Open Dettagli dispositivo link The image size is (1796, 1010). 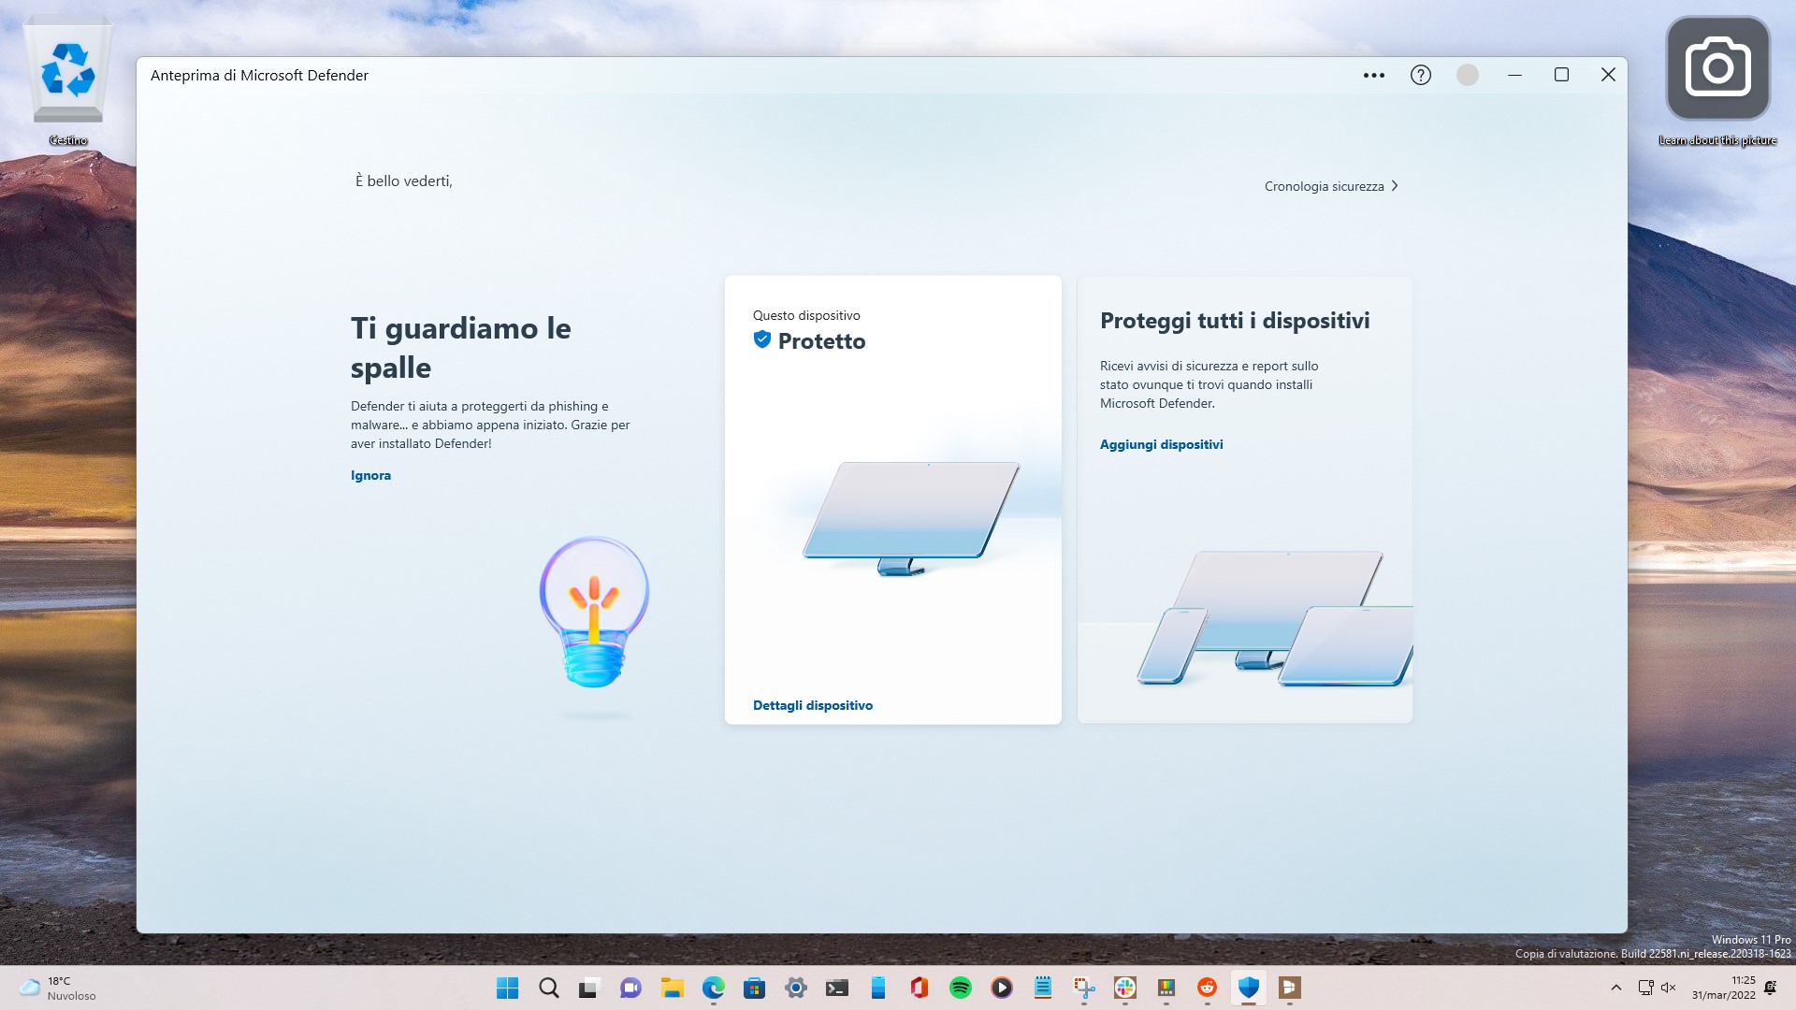click(812, 705)
